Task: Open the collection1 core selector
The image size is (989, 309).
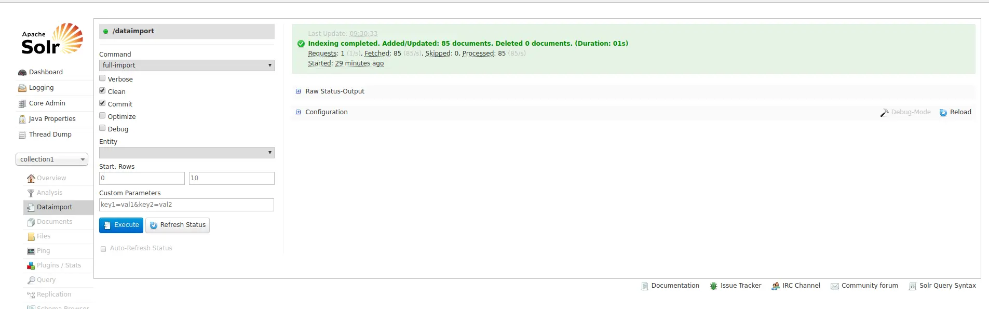Action: click(x=52, y=159)
